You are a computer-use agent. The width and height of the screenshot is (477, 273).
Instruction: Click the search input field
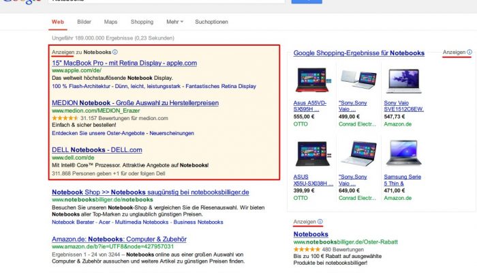coord(166,1)
